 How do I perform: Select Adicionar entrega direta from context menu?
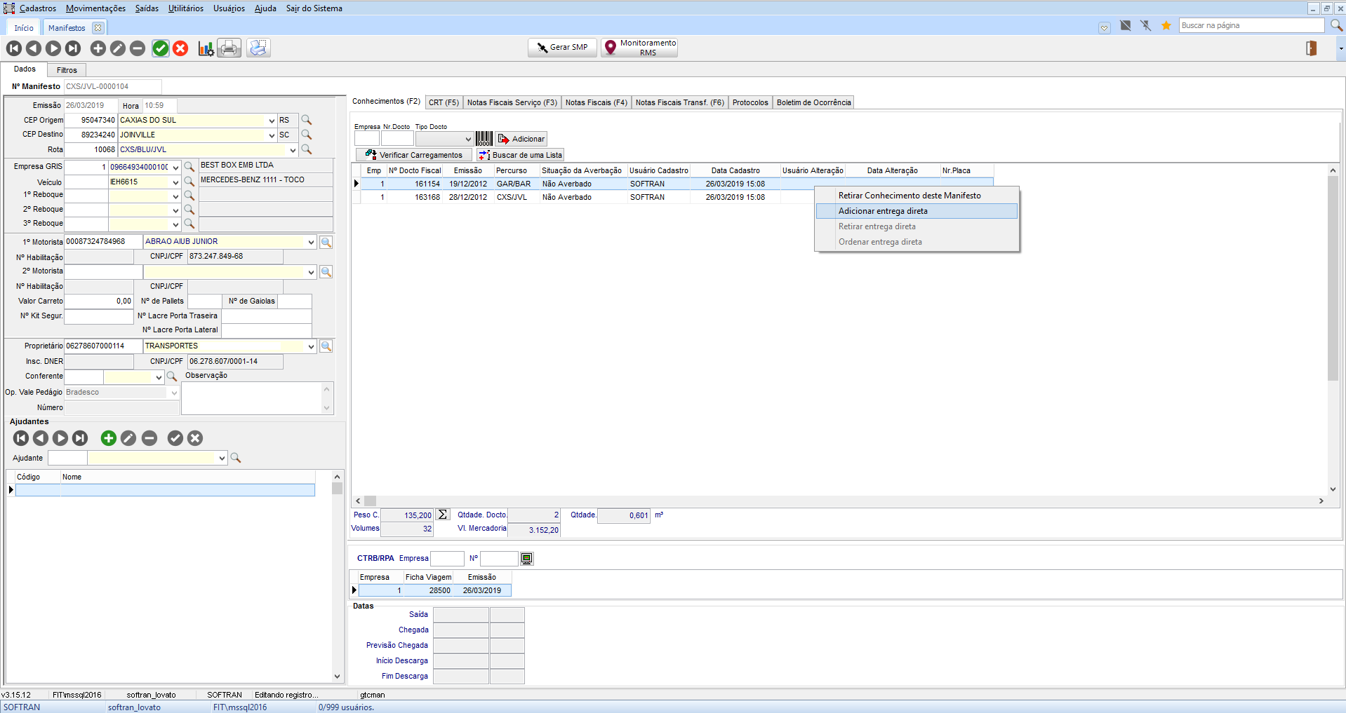click(917, 211)
